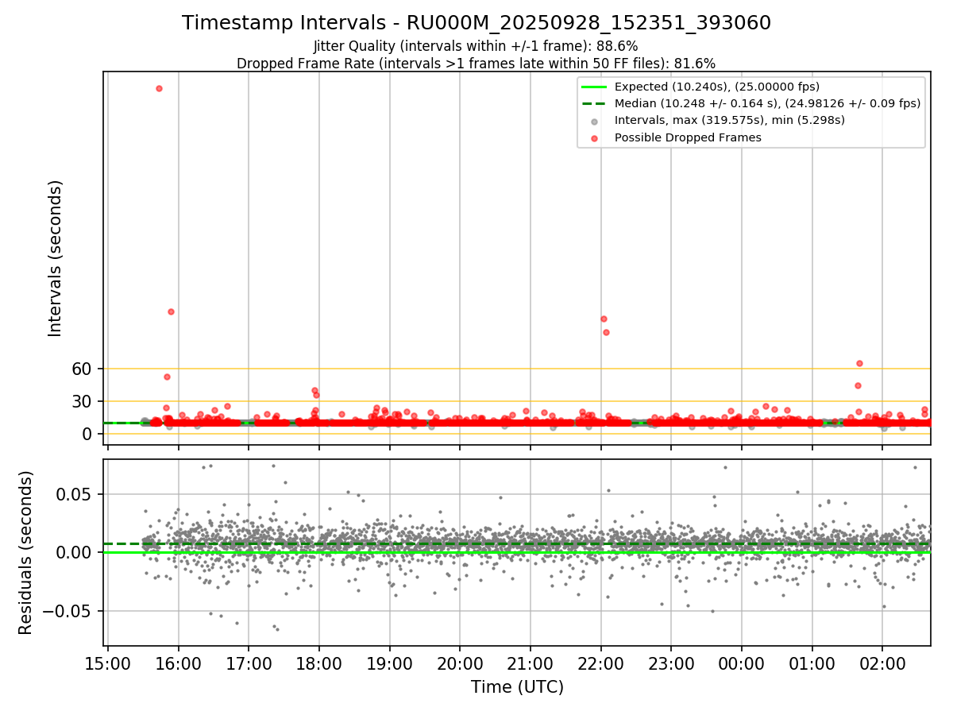Viewport: 953px width, 715px height.
Task: Click the '23:00' time tick label
Action: (671, 663)
